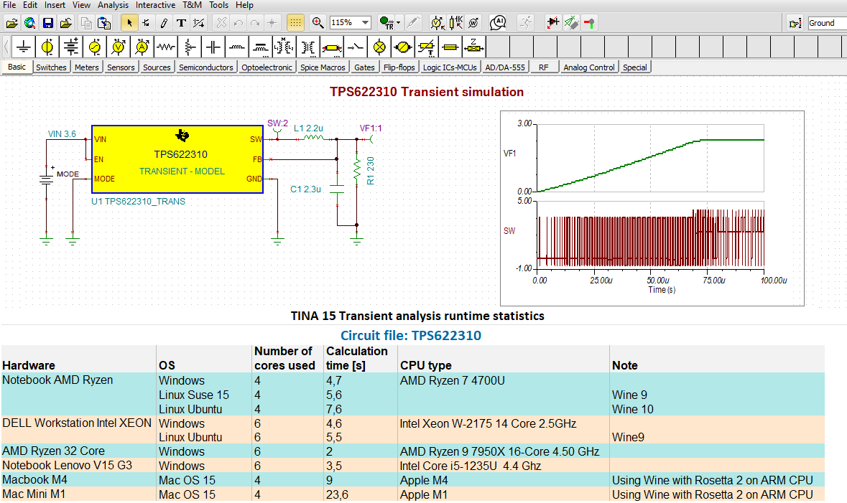The height and width of the screenshot is (503, 847).
Task: Open the AI assistant chat icon
Action: coord(498,23)
